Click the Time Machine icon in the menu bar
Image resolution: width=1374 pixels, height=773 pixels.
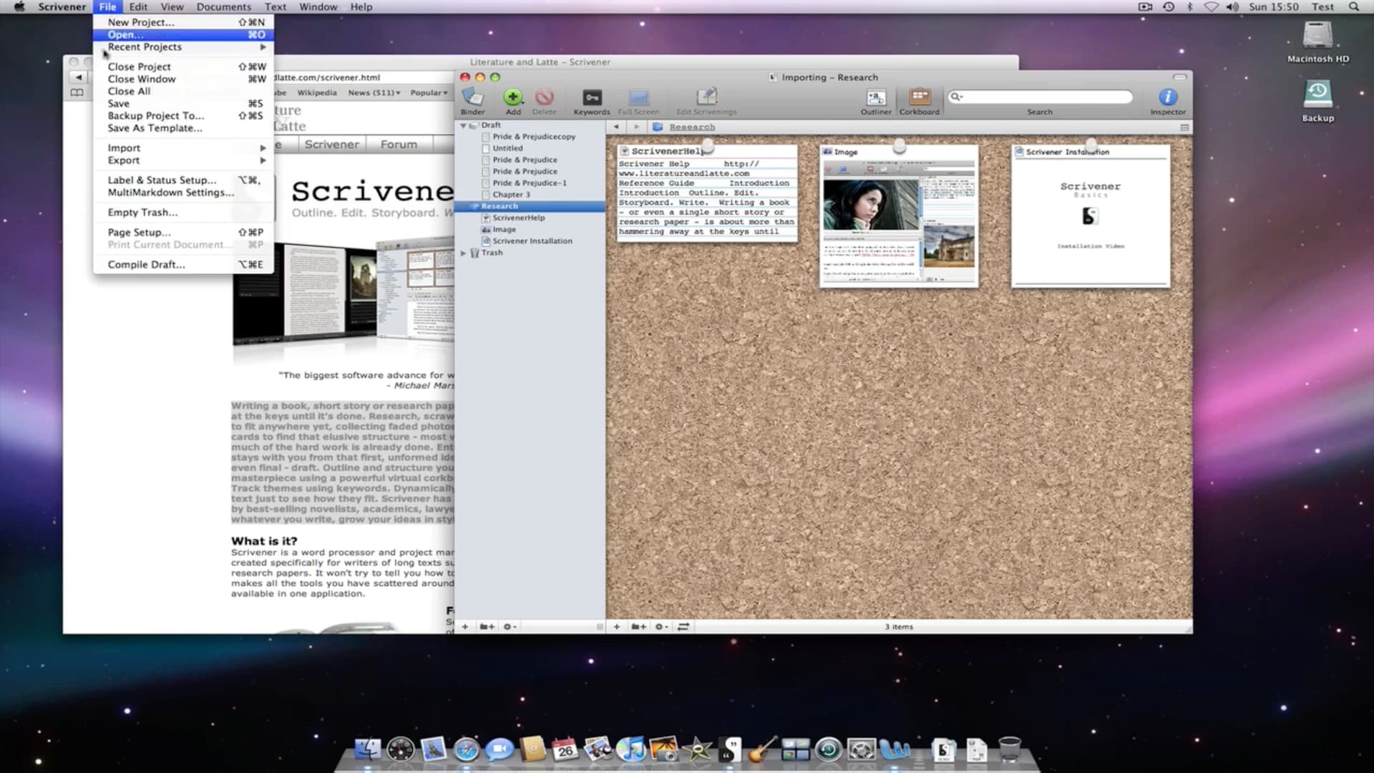[x=1169, y=6]
